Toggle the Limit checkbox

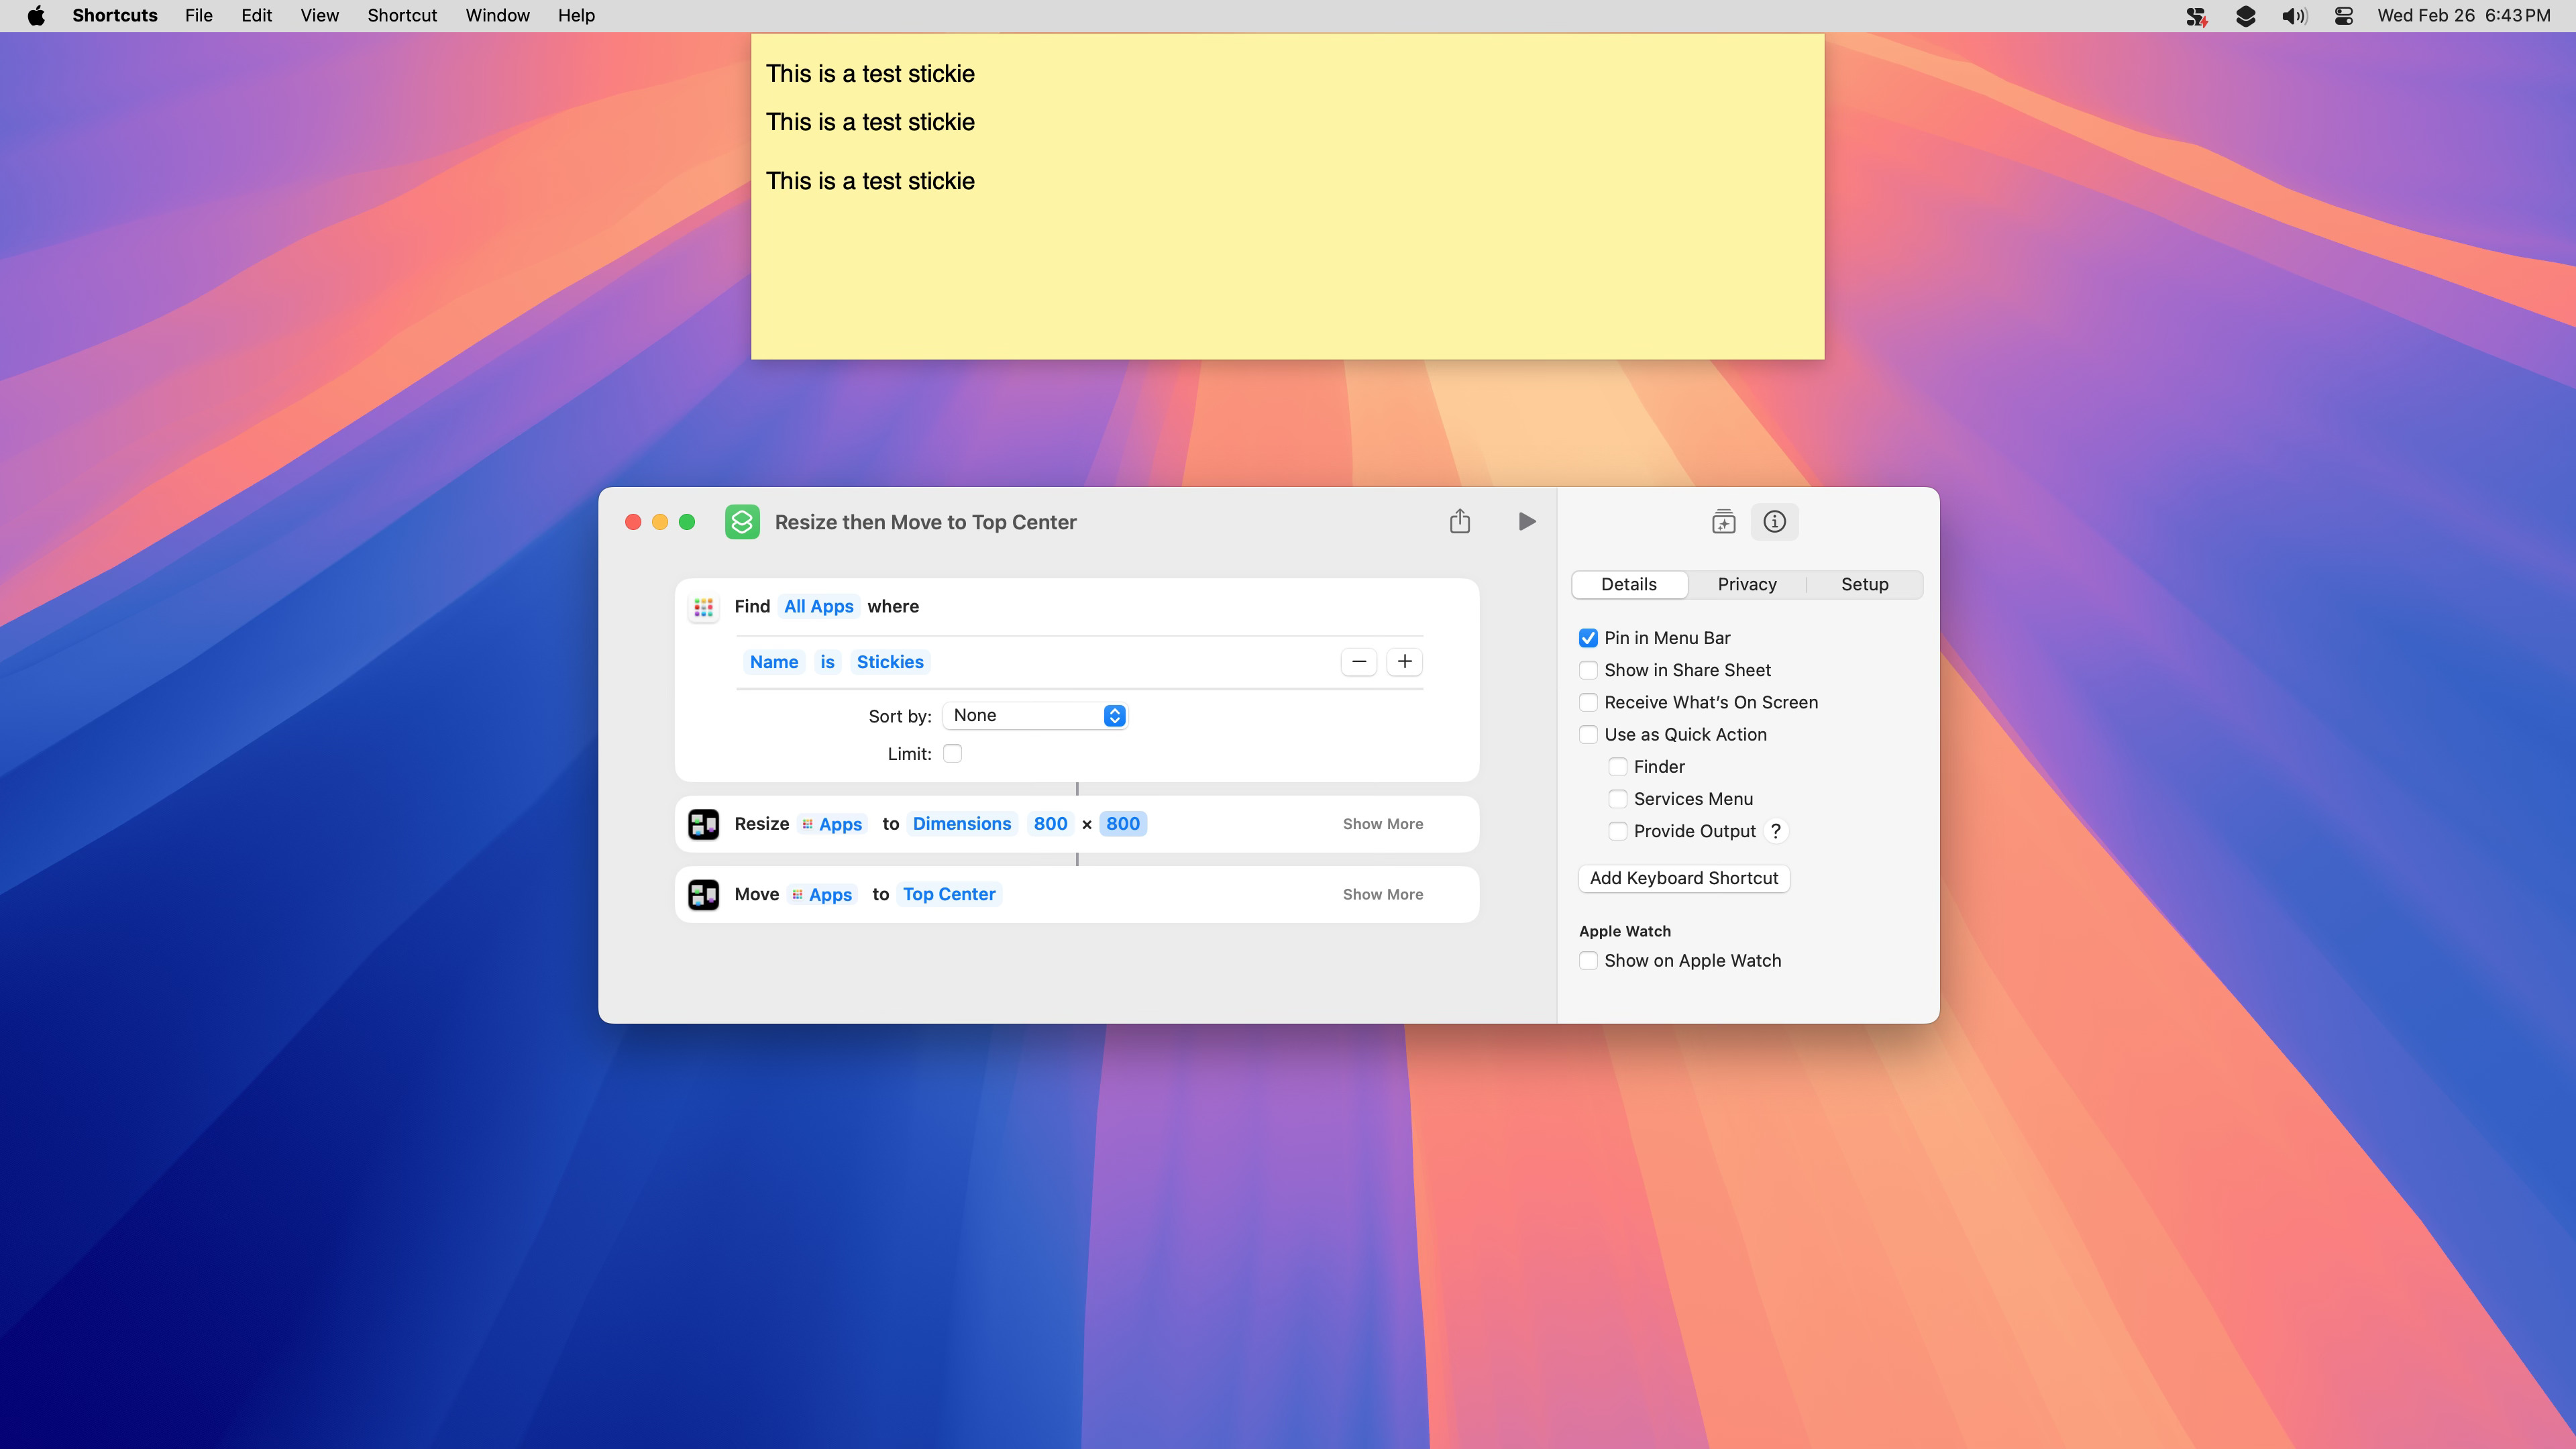click(x=952, y=754)
